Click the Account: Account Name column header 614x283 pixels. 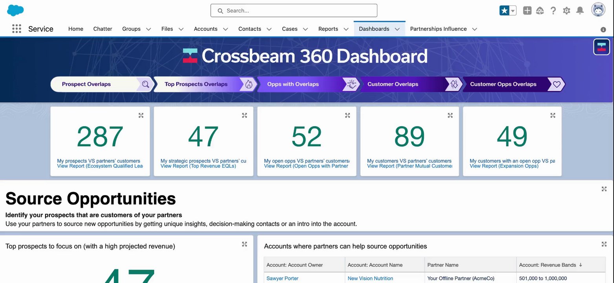click(x=385, y=265)
